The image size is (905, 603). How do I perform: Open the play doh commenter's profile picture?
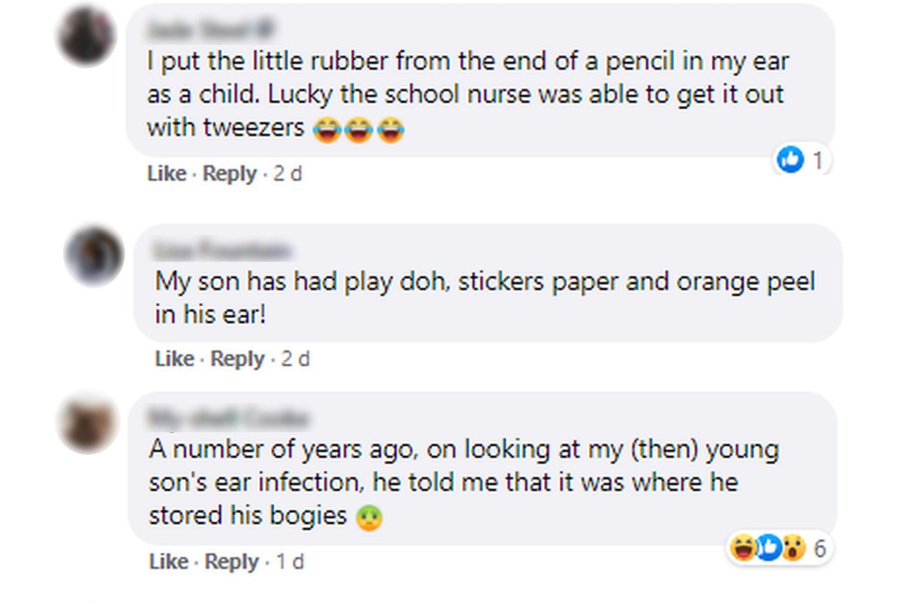pos(94,256)
